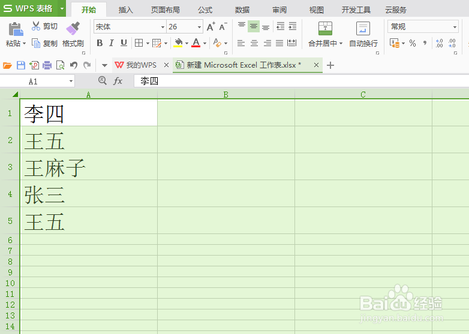Open borders dropdown arrow
This screenshot has height=334, width=469.
[148, 44]
